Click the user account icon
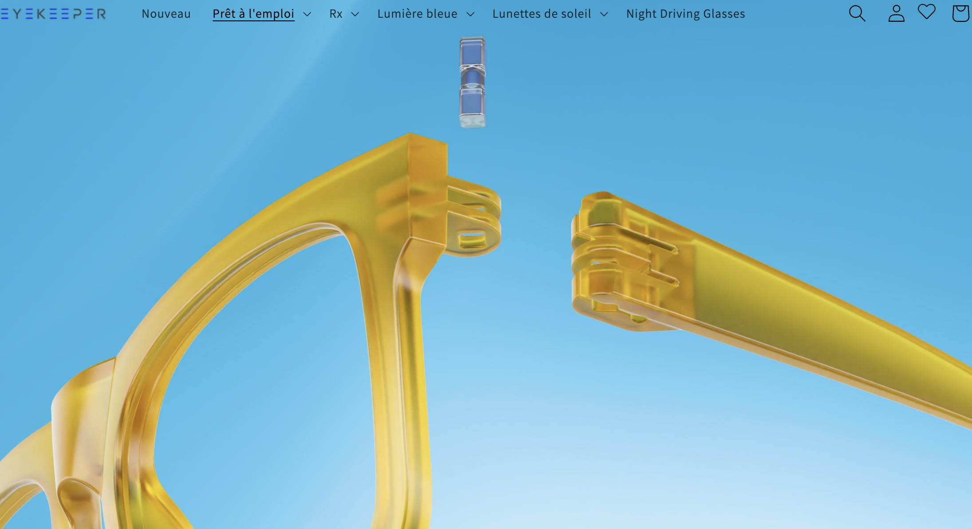972x529 pixels. click(896, 13)
